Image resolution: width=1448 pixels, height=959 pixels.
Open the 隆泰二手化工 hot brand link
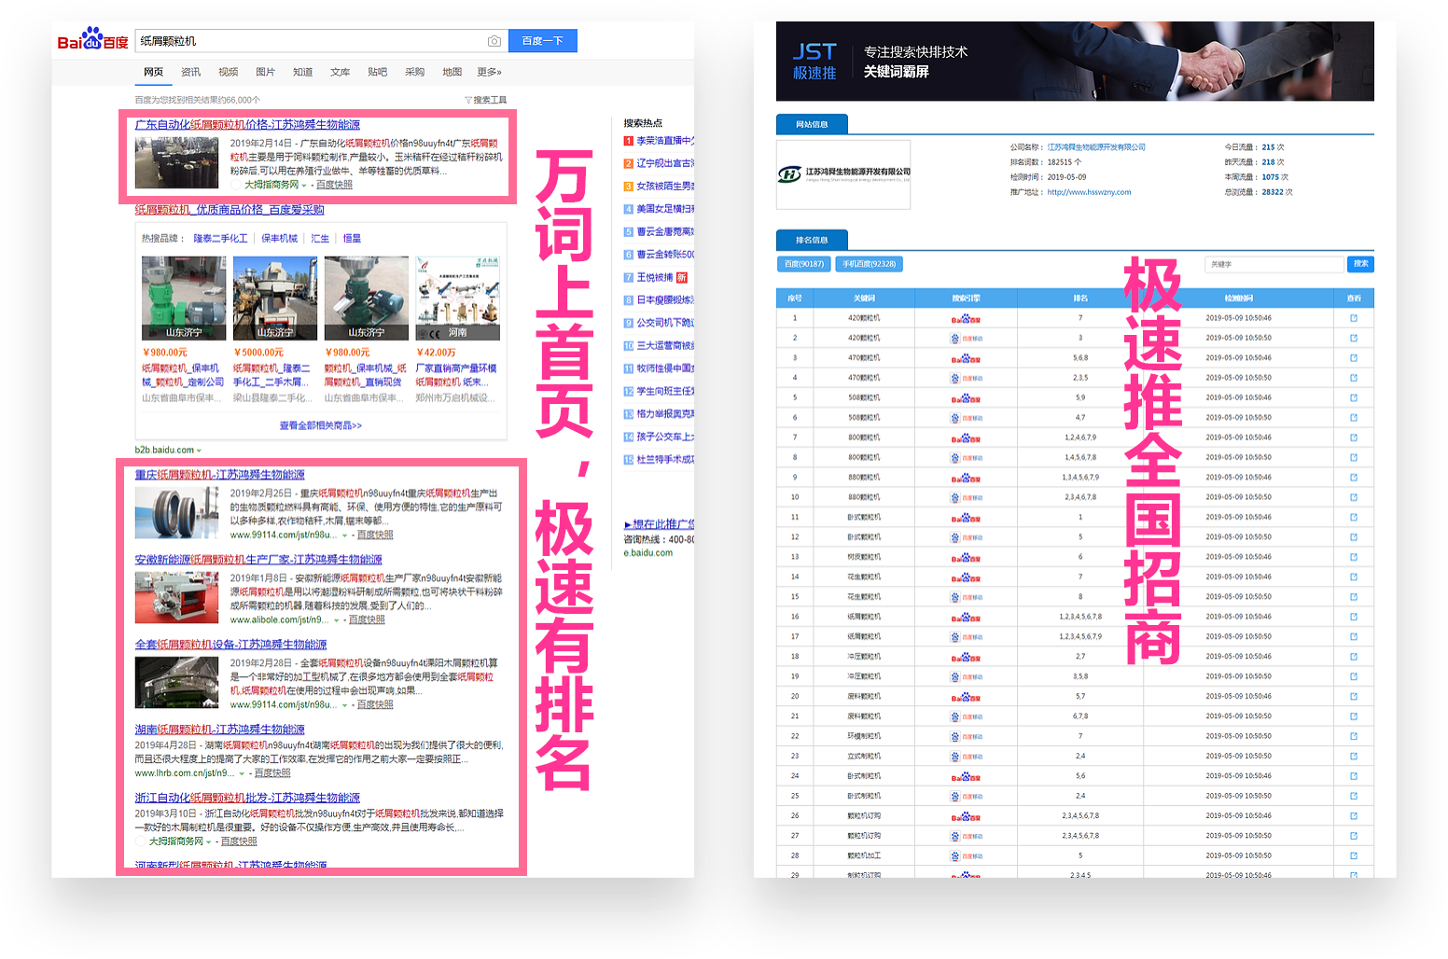(220, 239)
